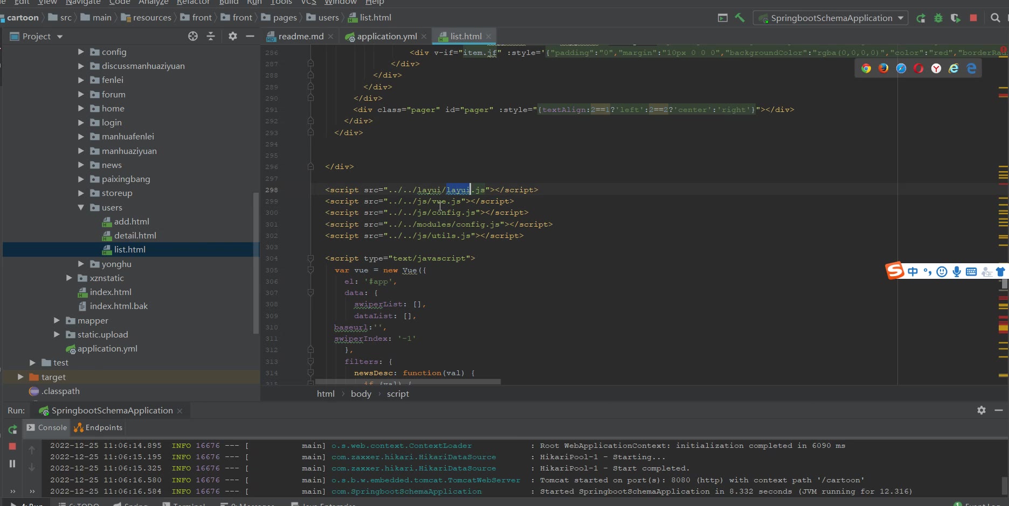Click the body breadcrumb
The height and width of the screenshot is (506, 1009).
pos(361,393)
